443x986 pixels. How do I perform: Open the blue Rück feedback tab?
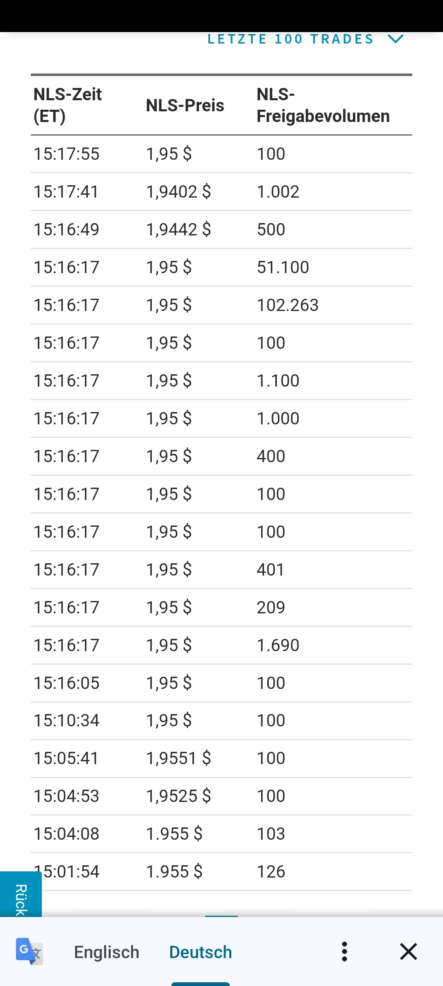tap(21, 896)
